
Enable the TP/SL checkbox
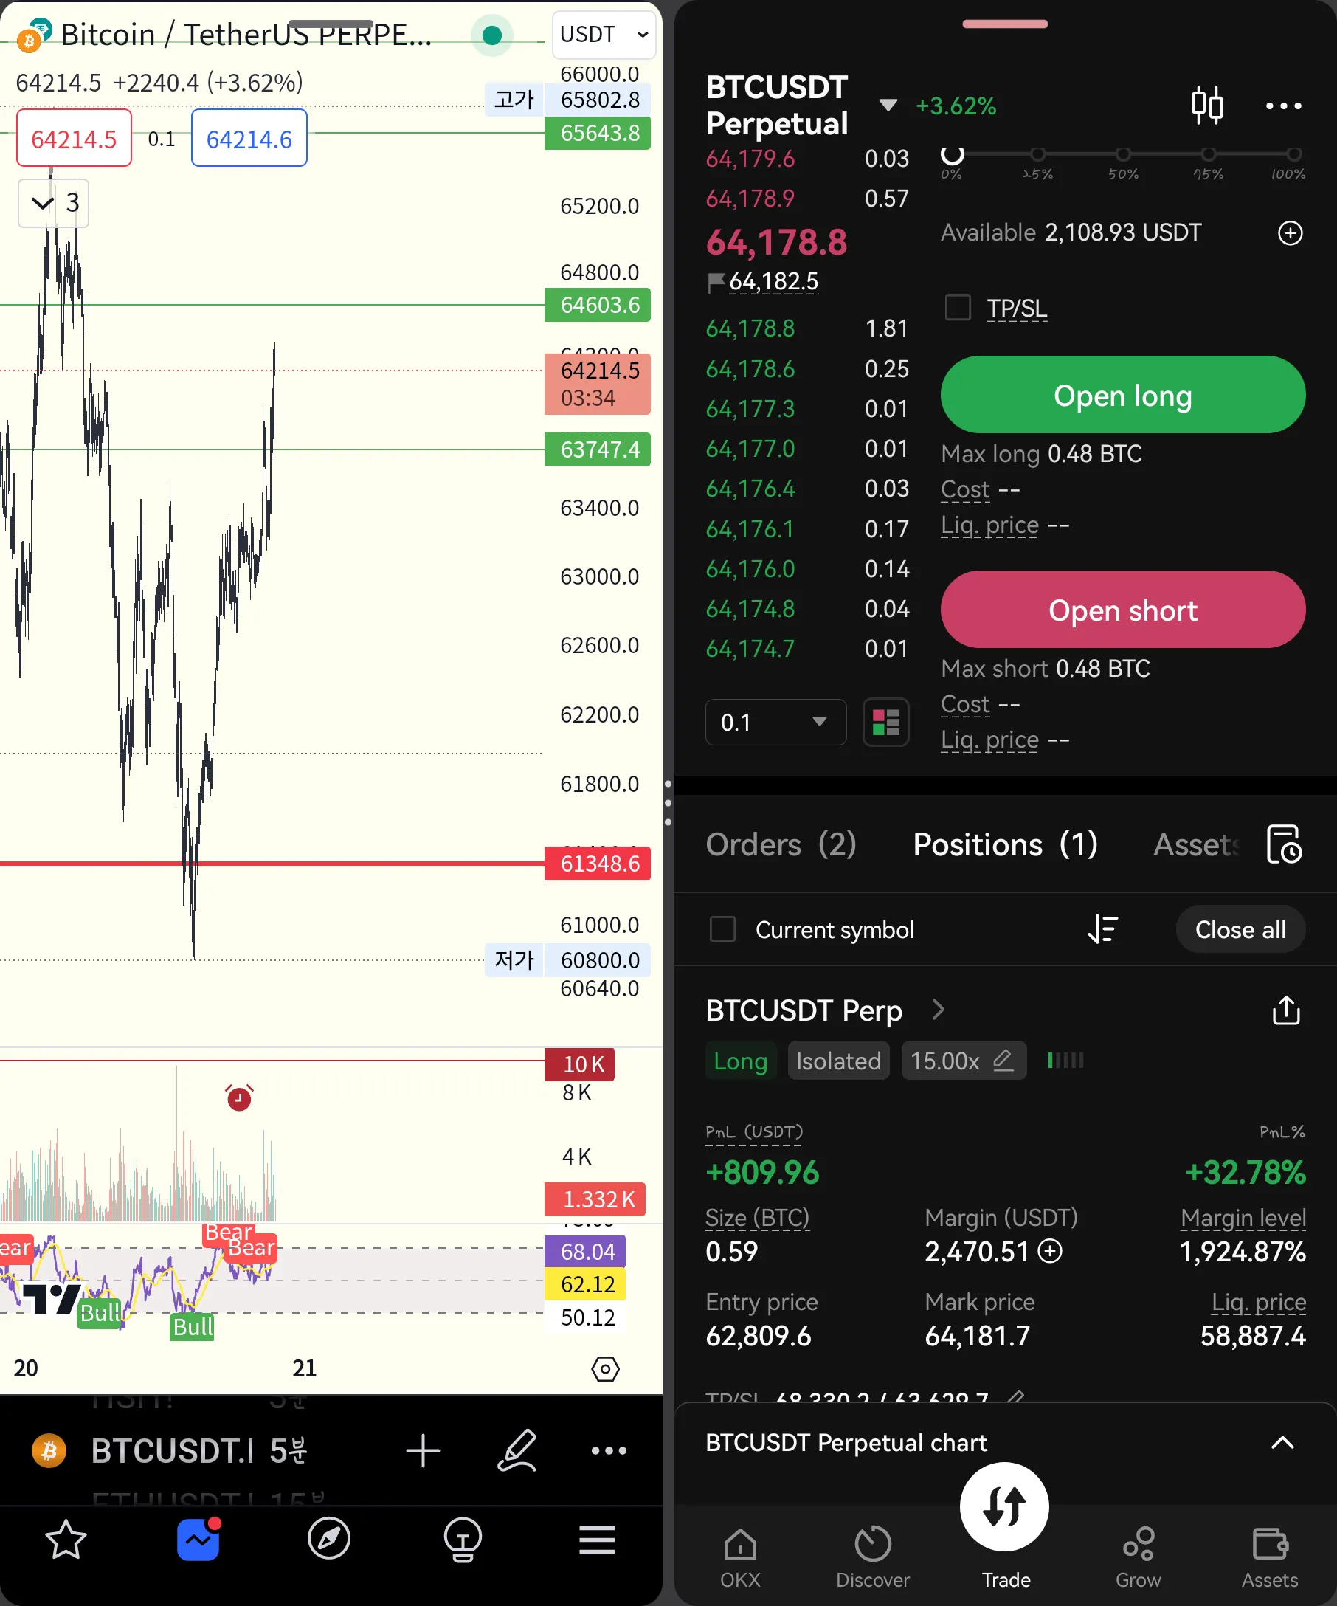[x=958, y=308]
